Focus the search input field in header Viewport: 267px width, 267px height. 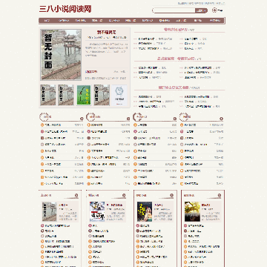point(174,10)
